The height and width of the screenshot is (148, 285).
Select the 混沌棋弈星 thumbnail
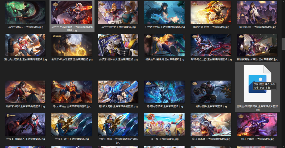coord(257,13)
